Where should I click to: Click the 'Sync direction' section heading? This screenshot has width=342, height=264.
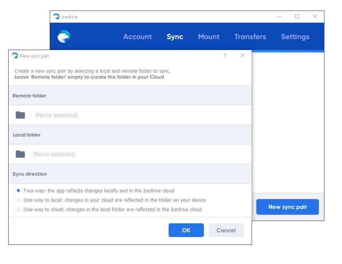click(x=30, y=174)
